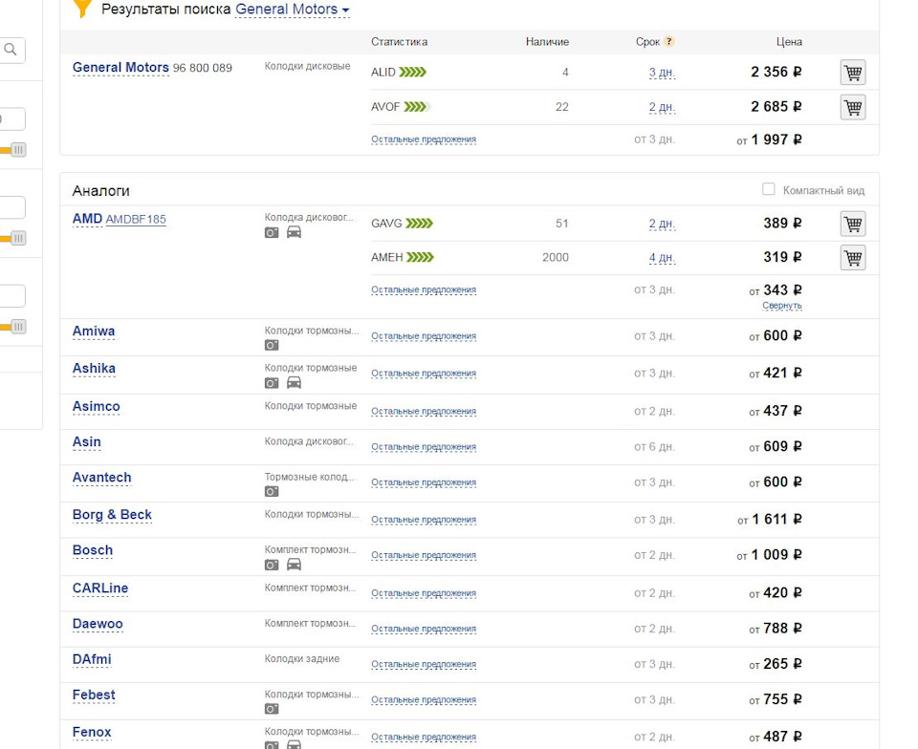
Task: Expand remaining offers for General Motors part
Action: tap(423, 139)
